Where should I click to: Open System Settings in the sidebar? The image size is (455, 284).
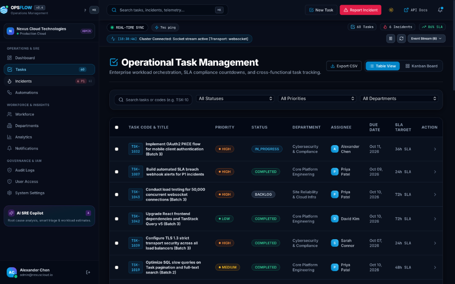tap(49, 193)
